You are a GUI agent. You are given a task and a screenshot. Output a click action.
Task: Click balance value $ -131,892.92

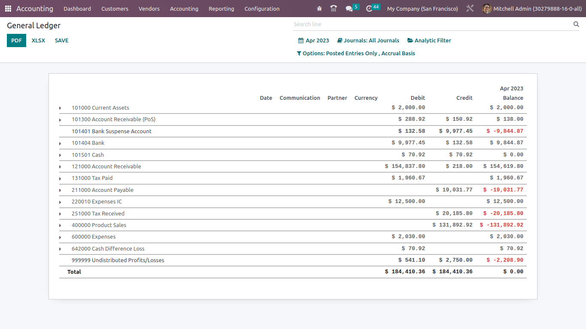pos(501,225)
